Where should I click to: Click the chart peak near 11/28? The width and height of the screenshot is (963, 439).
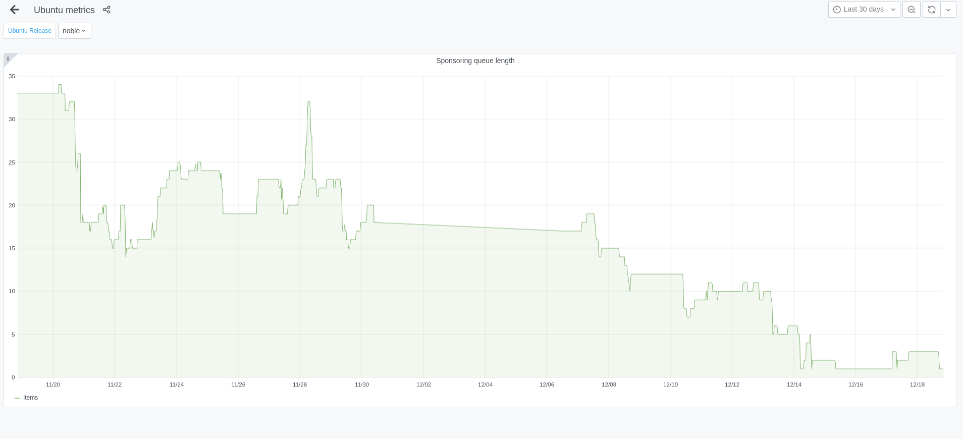(308, 102)
